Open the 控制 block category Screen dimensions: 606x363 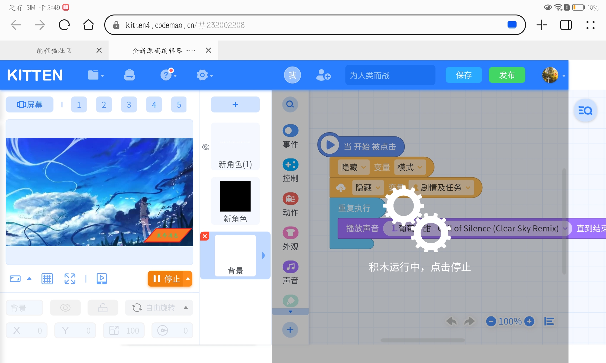click(290, 171)
